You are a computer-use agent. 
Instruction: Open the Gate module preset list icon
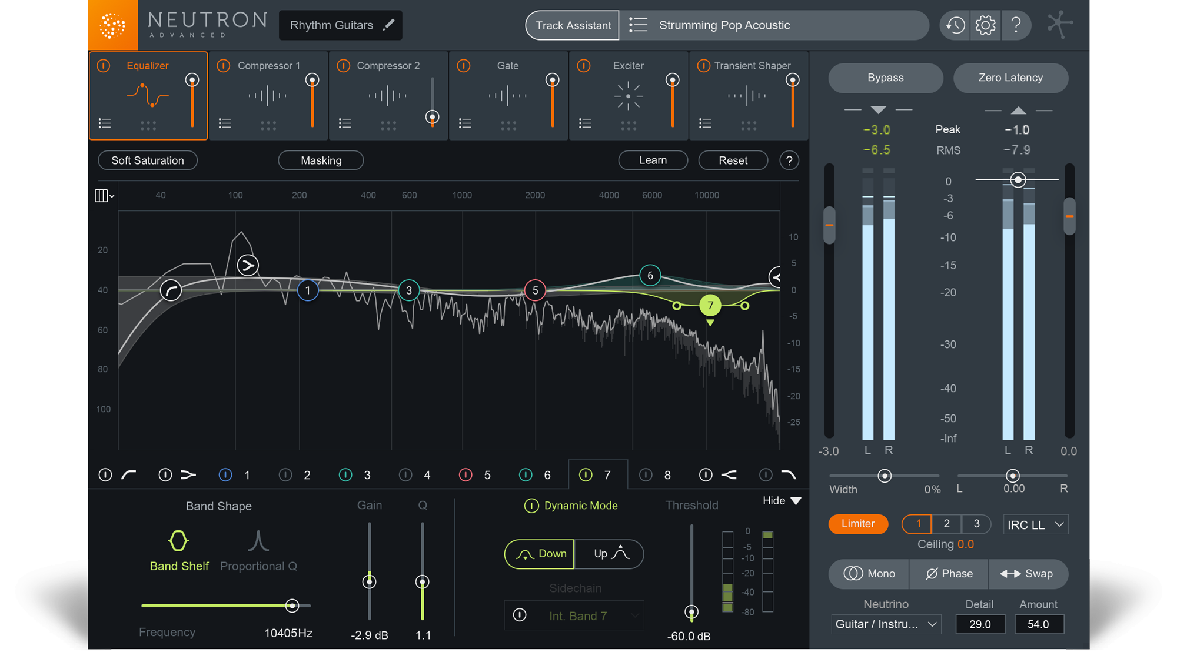pos(465,123)
